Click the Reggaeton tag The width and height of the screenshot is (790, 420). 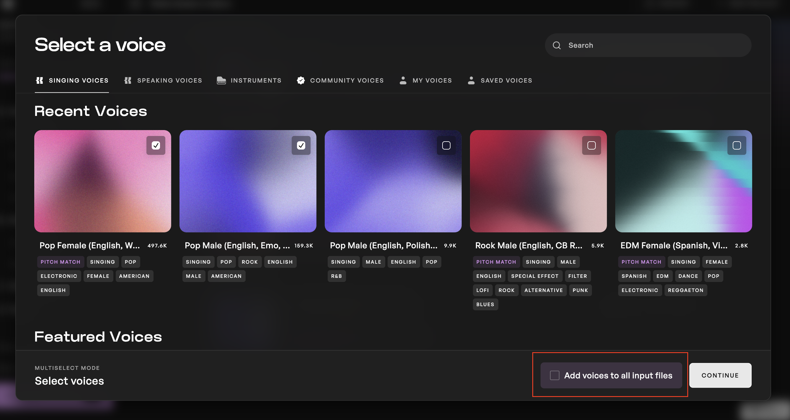[686, 290]
